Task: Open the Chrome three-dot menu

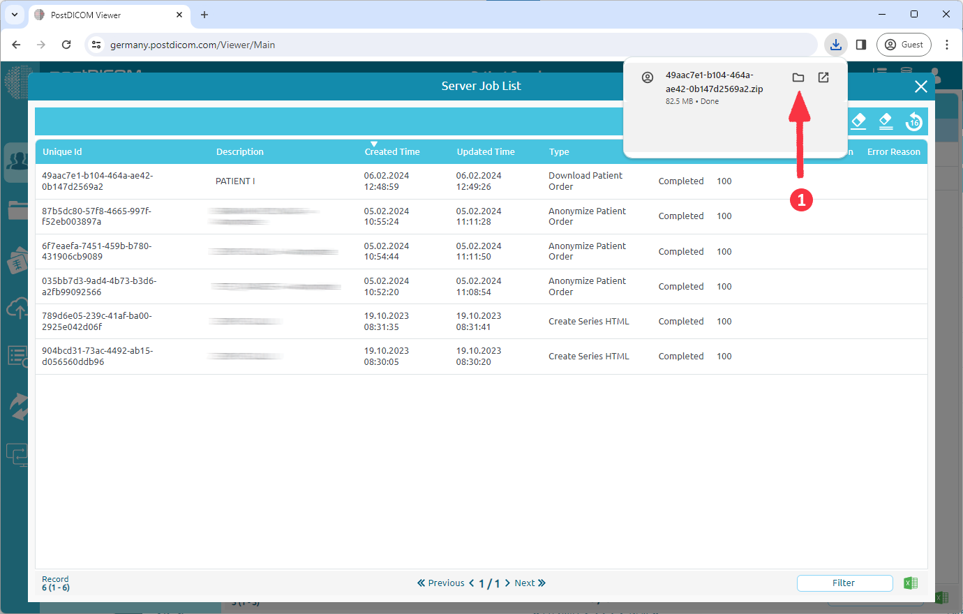Action: tap(947, 45)
